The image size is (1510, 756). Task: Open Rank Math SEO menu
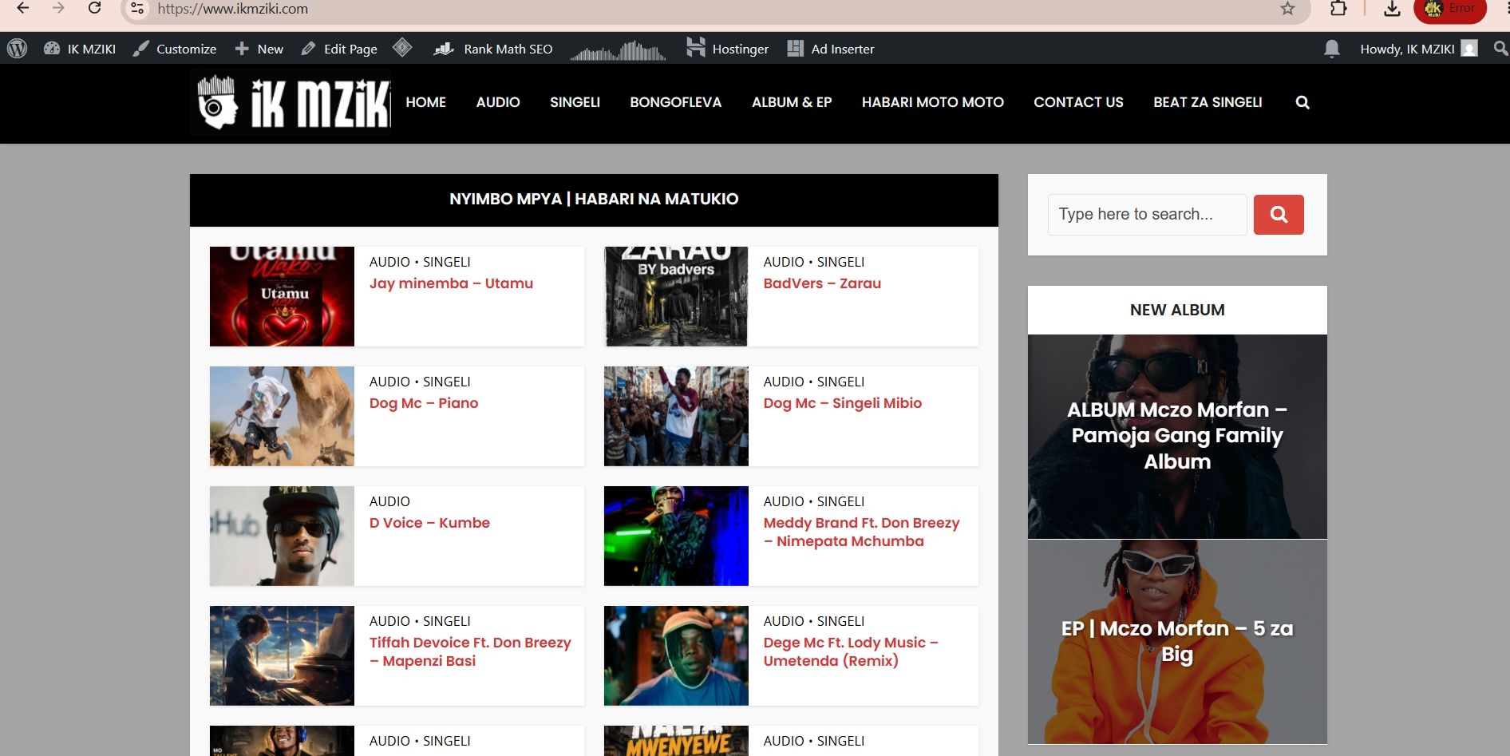[493, 49]
